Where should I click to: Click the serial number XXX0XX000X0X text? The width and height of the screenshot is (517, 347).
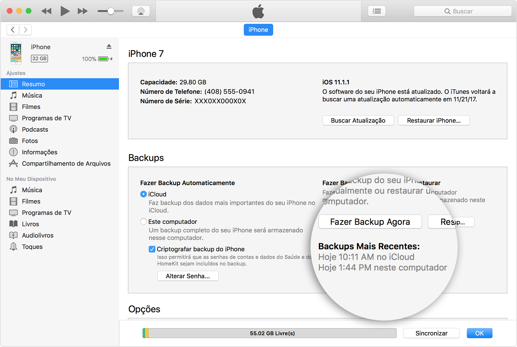point(220,101)
